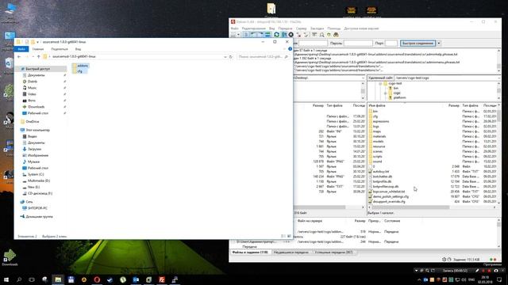Toggle message log display in FileZilla

[246, 35]
